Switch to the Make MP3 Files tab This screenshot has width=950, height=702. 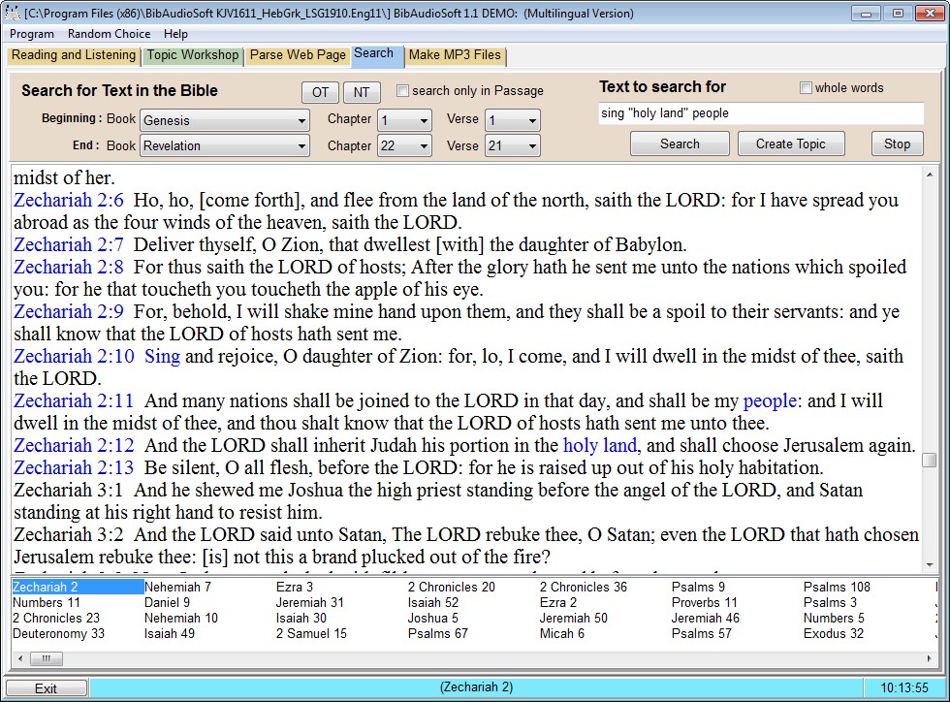pos(455,55)
